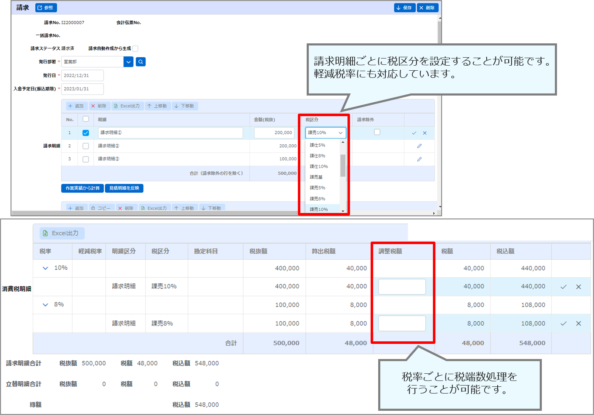Image resolution: width=594 pixels, height=415 pixels.
Task: Click pencil edit icon for 請求明細③
Action: (419, 160)
